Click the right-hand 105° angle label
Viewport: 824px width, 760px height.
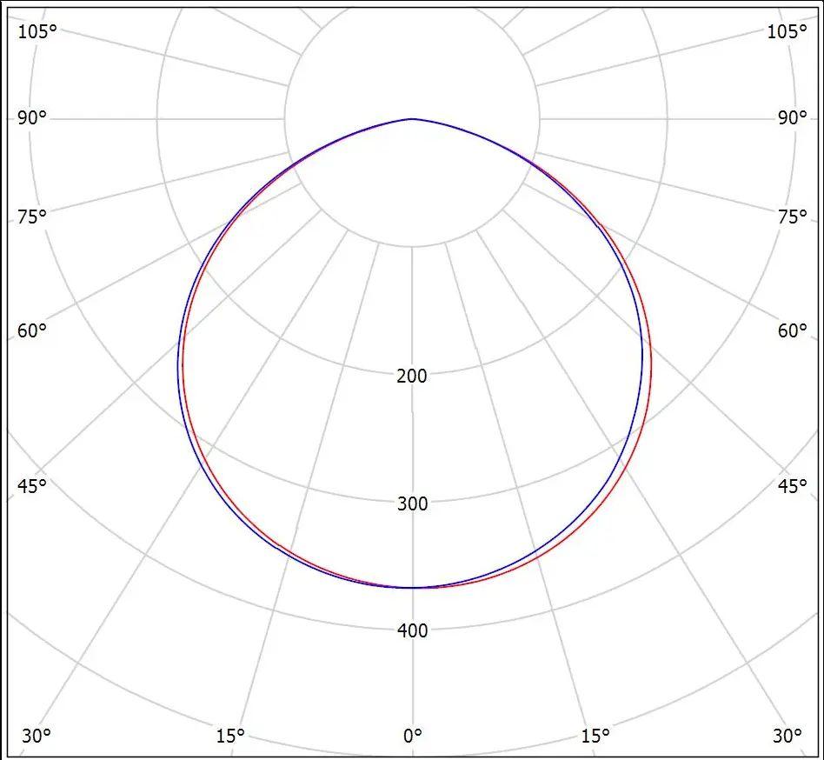(x=787, y=31)
